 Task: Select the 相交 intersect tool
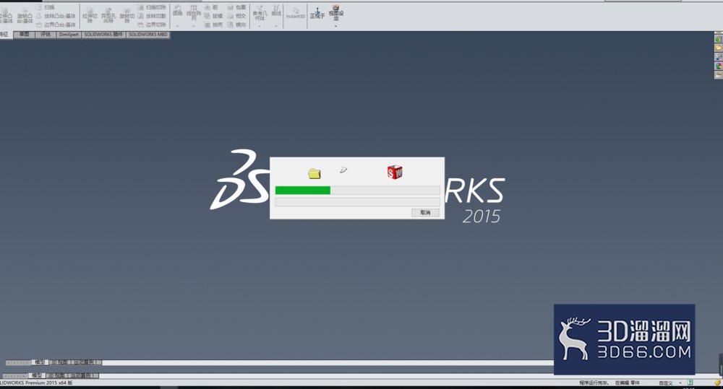[236, 16]
